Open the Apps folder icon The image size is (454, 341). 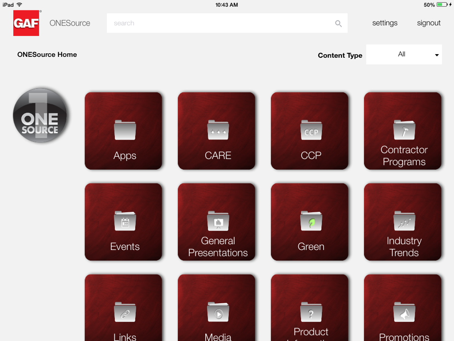point(125,130)
